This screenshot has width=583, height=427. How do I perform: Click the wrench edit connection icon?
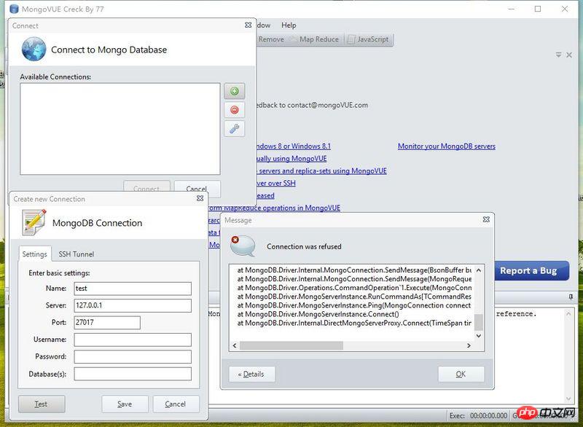[234, 129]
